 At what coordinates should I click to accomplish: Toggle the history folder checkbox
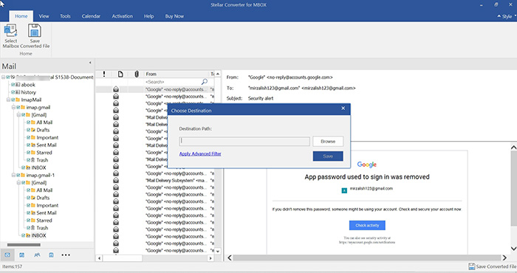coord(13,92)
